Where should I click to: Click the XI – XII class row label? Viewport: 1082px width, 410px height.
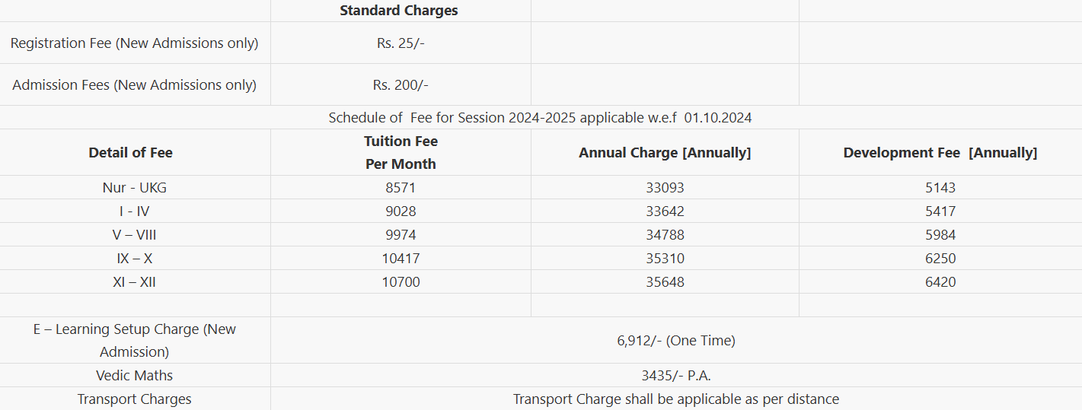(x=135, y=282)
